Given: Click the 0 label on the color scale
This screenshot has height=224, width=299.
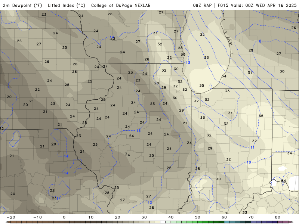Looking at the screenshot, I should click(x=64, y=217).
